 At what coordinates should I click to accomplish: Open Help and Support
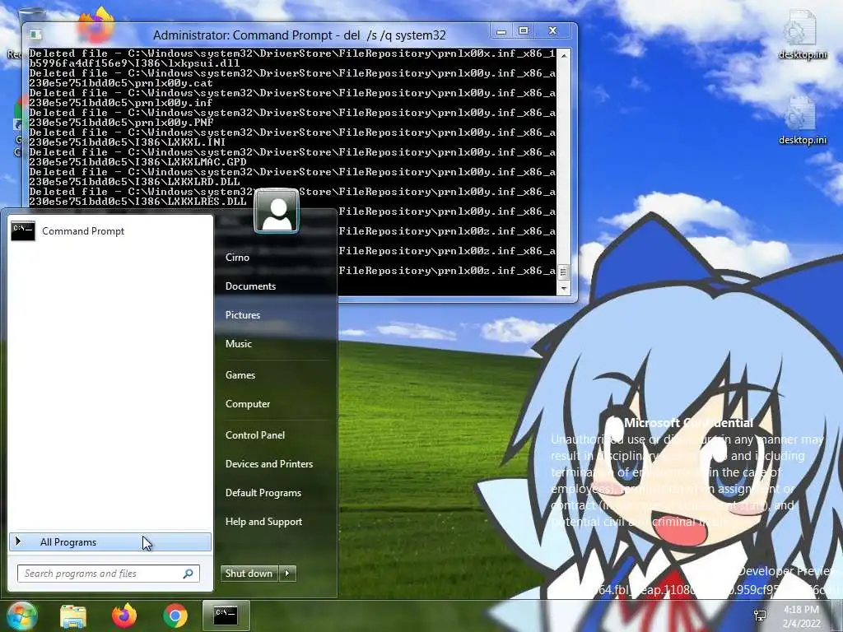pyautogui.click(x=263, y=522)
